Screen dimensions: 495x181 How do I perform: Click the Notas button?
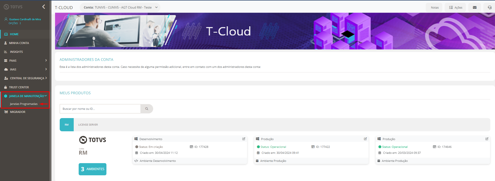click(x=435, y=8)
